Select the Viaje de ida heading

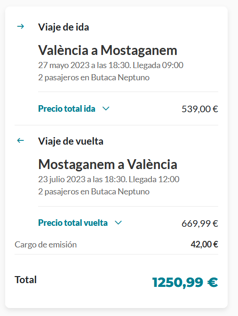pyautogui.click(x=63, y=27)
